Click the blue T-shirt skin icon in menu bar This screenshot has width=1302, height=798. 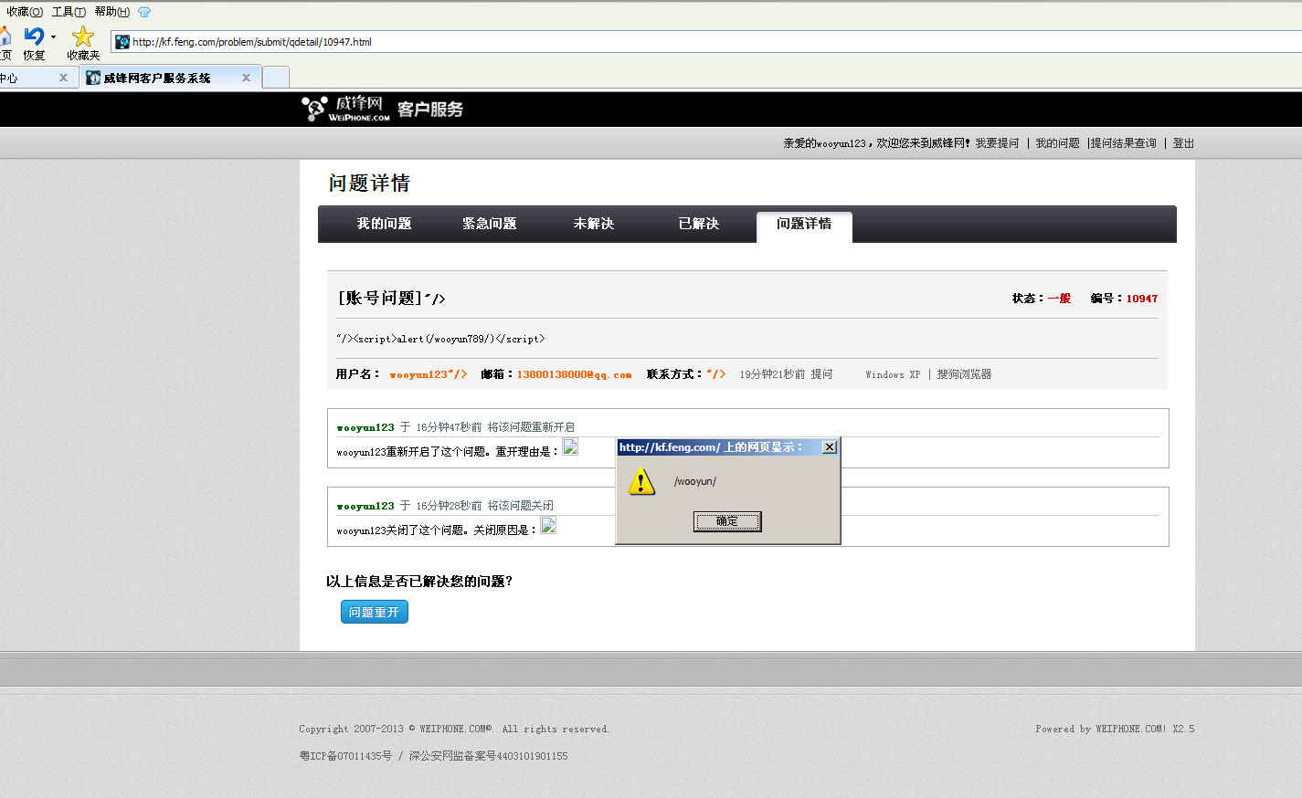click(144, 12)
